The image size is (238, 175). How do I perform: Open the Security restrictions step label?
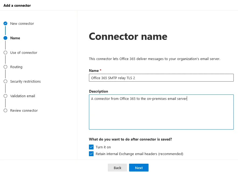[25, 81]
